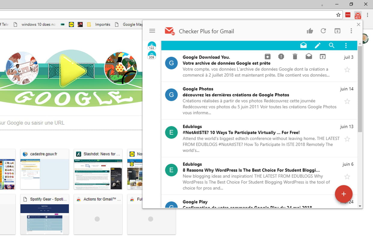The height and width of the screenshot is (248, 373).
Task: Click the red compose floating button
Action: 344,194
